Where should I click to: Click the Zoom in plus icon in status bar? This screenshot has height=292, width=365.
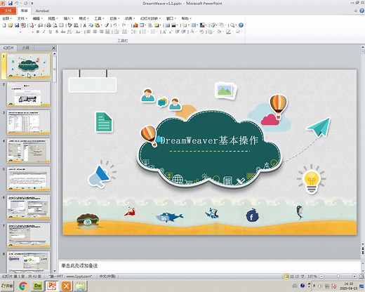(354, 277)
